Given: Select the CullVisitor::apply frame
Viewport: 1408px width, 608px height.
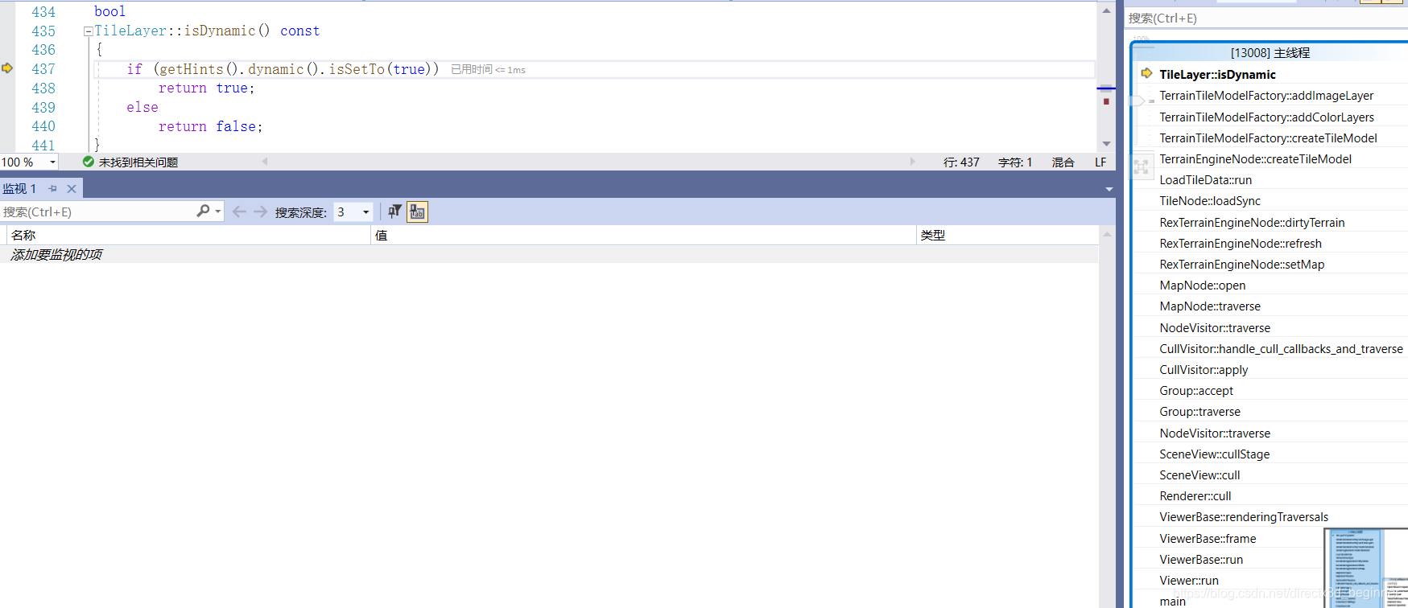Looking at the screenshot, I should click(1204, 370).
